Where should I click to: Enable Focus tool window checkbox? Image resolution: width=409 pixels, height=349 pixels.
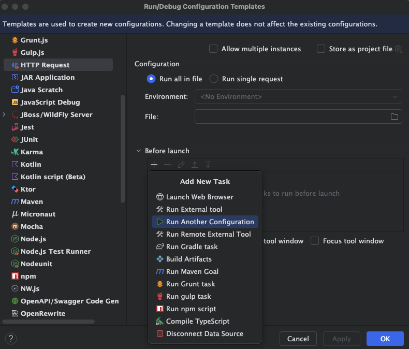(x=315, y=241)
